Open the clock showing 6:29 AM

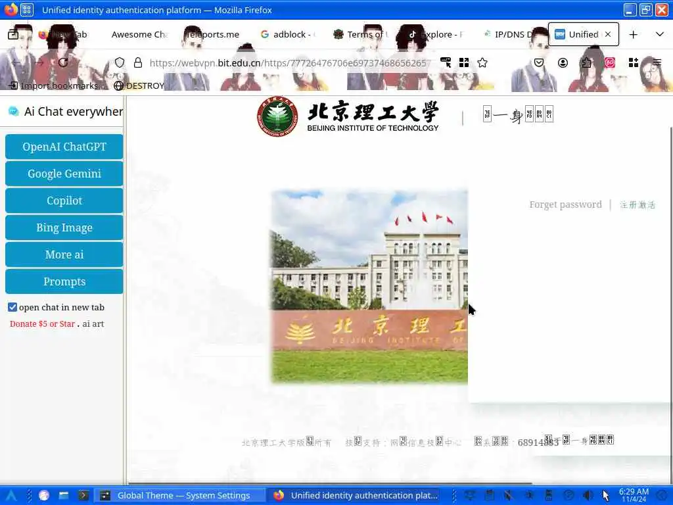(634, 496)
